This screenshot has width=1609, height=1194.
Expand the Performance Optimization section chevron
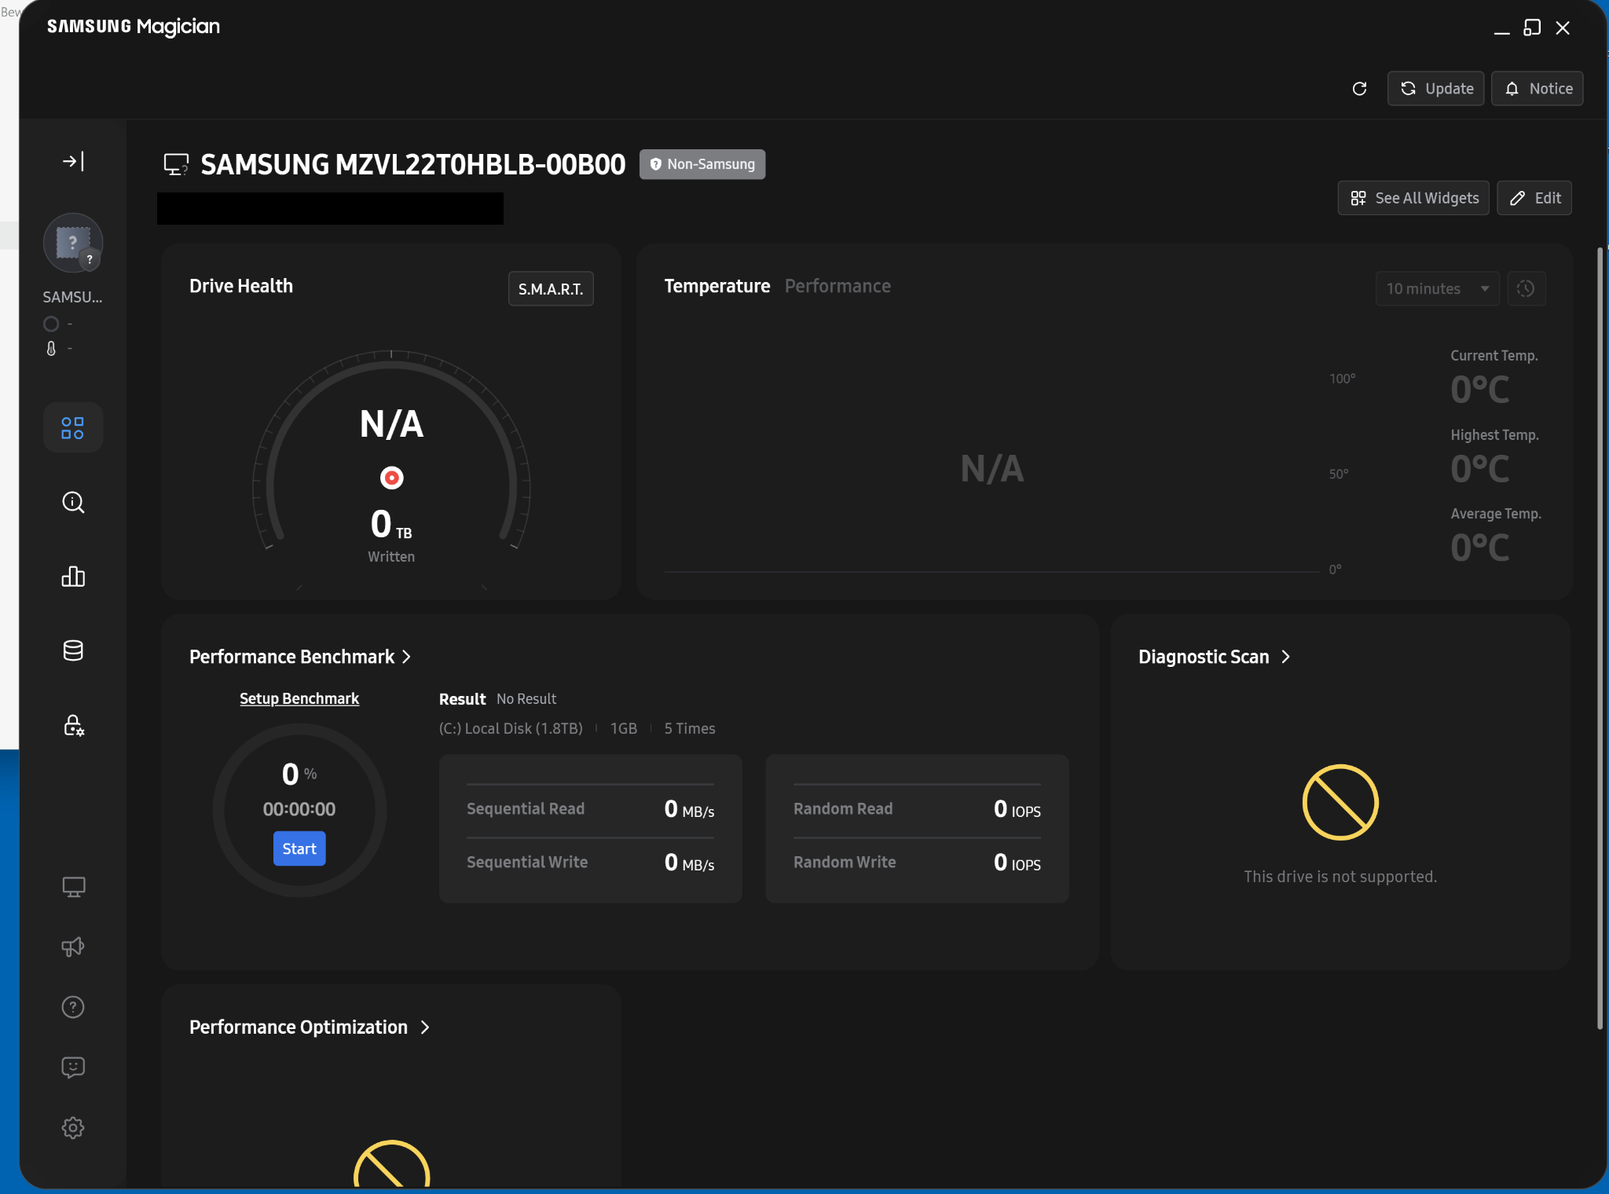pos(425,1027)
